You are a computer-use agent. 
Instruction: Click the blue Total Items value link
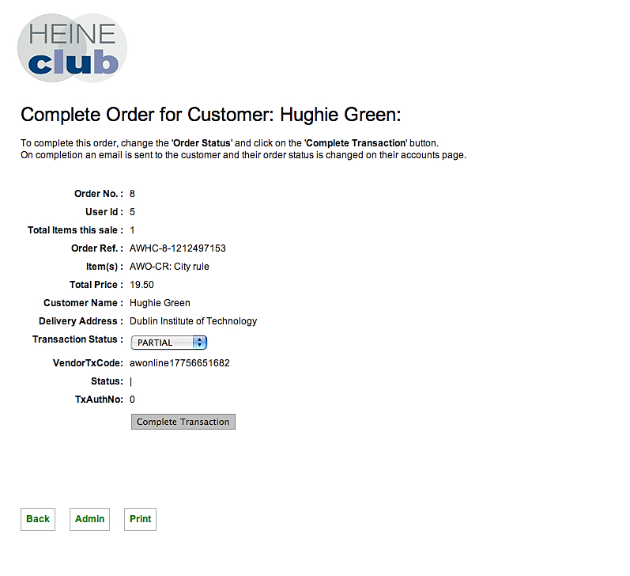click(x=133, y=230)
